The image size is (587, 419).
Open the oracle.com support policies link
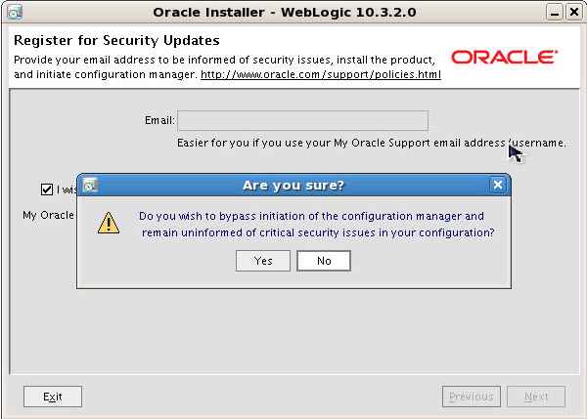tap(320, 74)
